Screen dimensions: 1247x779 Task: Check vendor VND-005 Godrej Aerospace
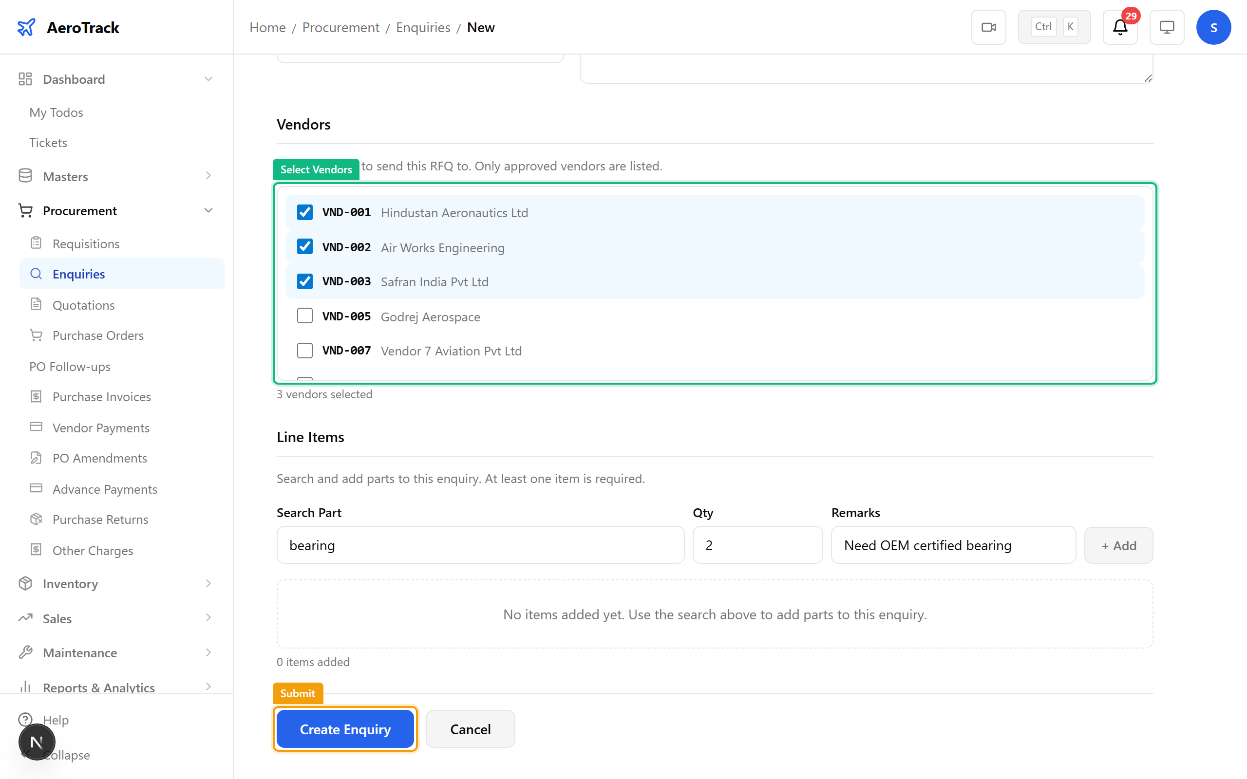pyautogui.click(x=304, y=315)
